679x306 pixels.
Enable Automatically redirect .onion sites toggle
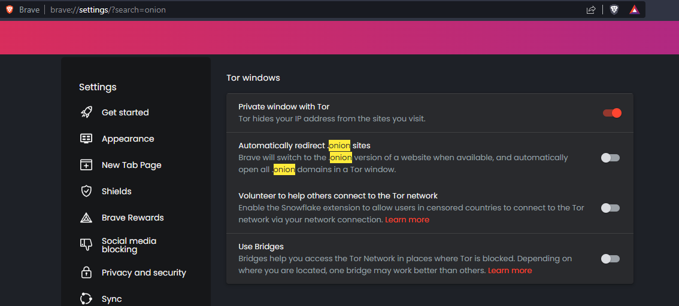click(x=611, y=158)
